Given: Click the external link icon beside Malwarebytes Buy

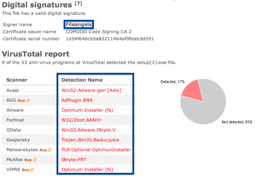Looking at the screenshot, I should tap(50, 150).
